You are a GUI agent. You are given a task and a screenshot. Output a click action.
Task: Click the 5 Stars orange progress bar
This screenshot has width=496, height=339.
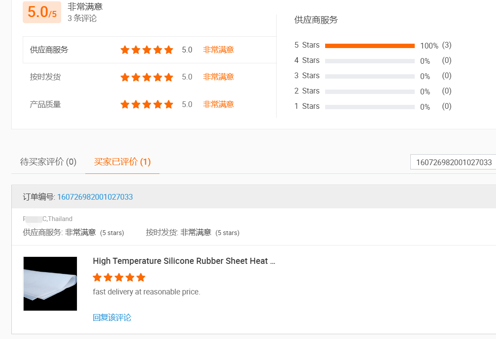[x=370, y=46]
